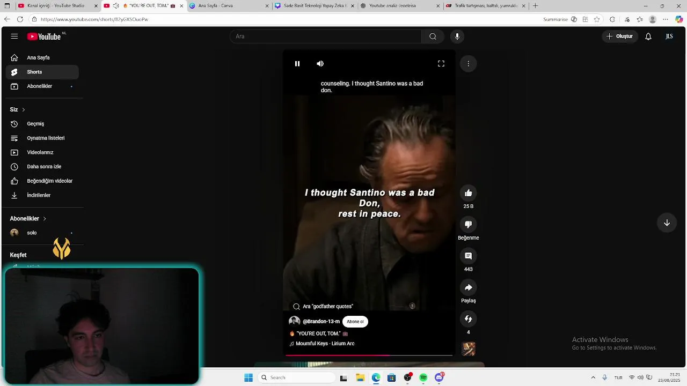The width and height of the screenshot is (687, 386).
Task: Reload the page
Action: 20,19
